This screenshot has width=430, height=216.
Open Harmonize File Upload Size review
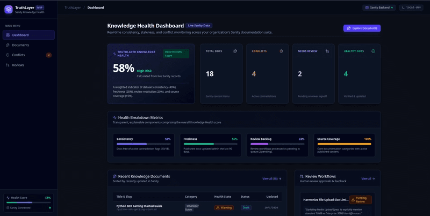tap(326, 200)
